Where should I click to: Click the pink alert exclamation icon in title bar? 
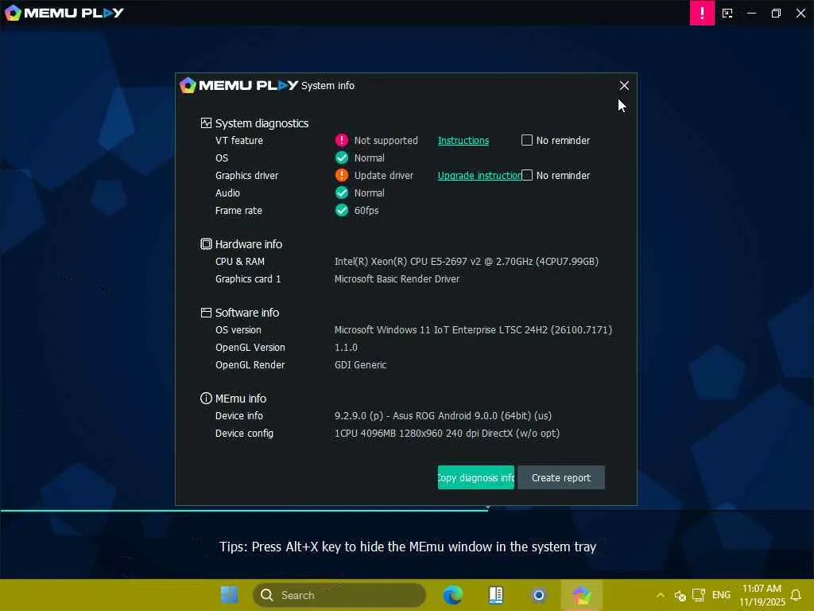pyautogui.click(x=702, y=13)
